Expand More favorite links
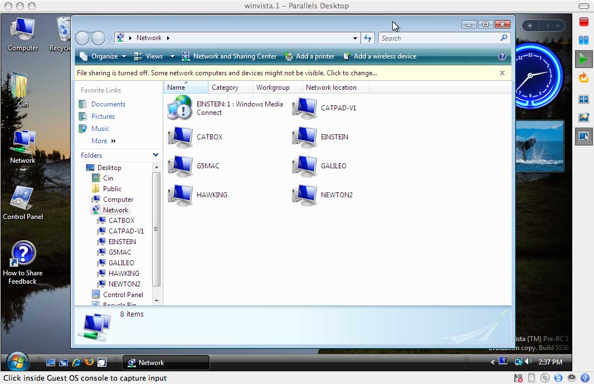 104,141
